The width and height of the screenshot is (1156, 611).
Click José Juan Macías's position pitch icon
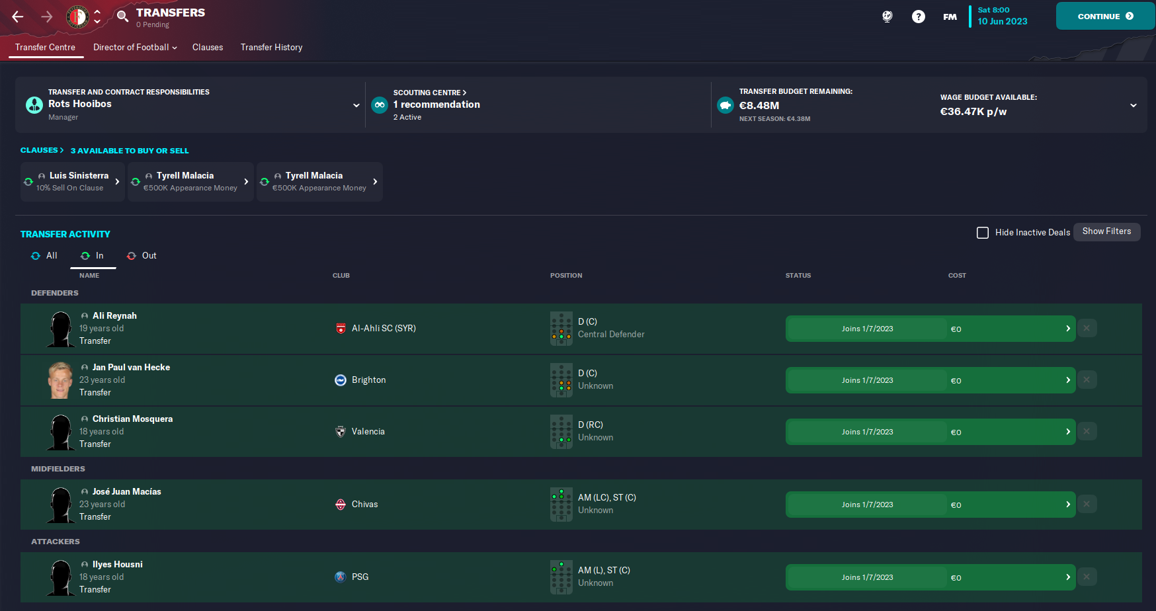pyautogui.click(x=561, y=505)
